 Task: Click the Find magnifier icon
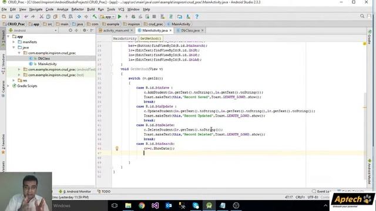click(64, 17)
